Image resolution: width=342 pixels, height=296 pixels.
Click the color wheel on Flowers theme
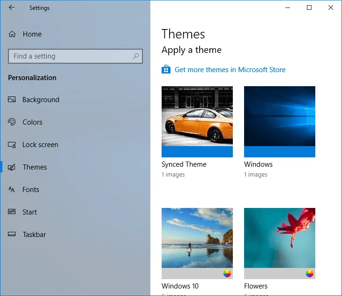tap(310, 274)
